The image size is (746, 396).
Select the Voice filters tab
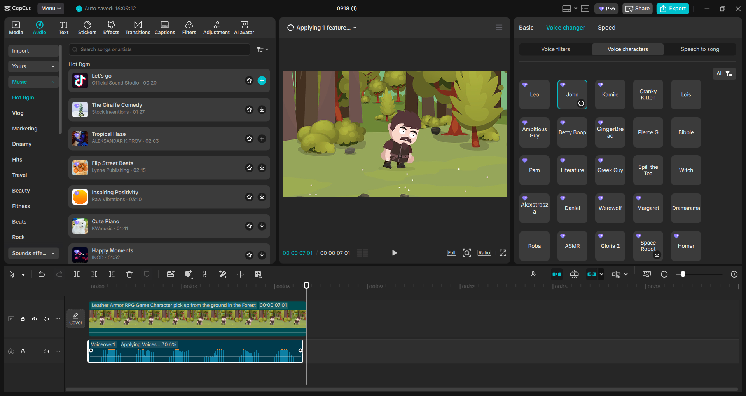coord(555,49)
